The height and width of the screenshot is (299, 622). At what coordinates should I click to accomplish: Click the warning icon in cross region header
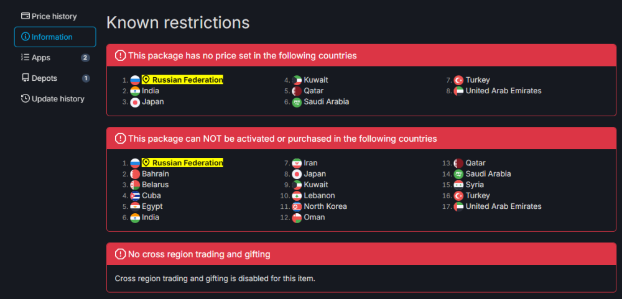pyautogui.click(x=121, y=255)
